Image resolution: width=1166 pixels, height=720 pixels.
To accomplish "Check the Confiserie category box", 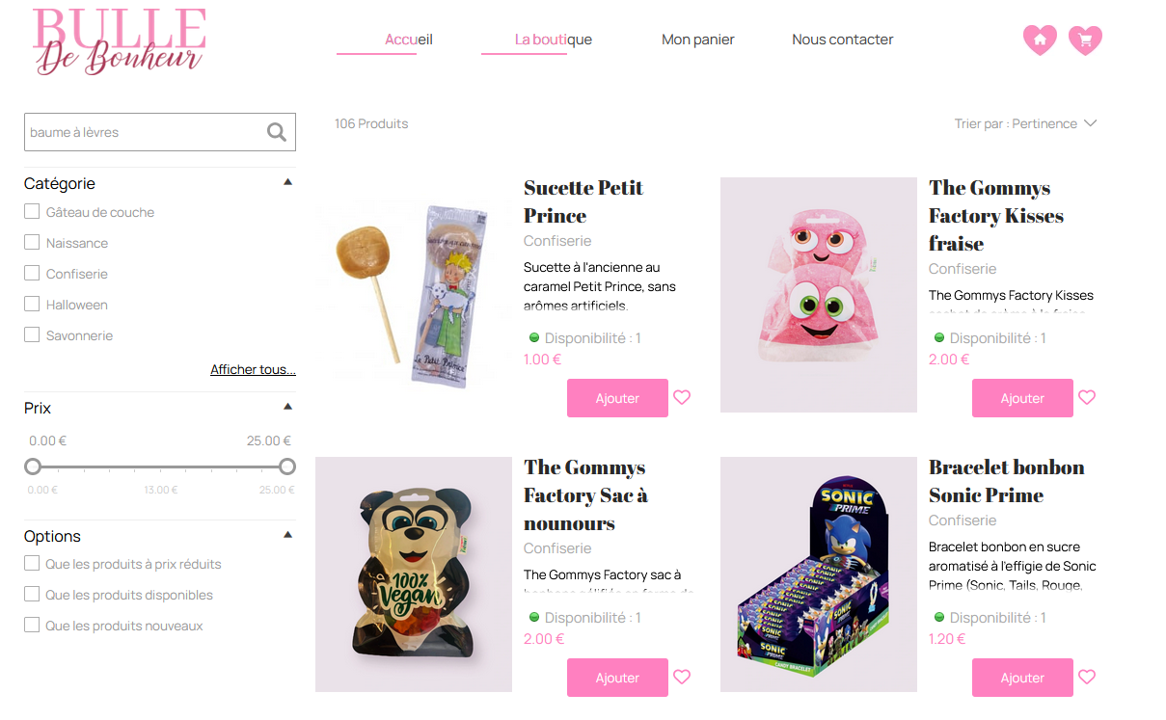I will 32,274.
